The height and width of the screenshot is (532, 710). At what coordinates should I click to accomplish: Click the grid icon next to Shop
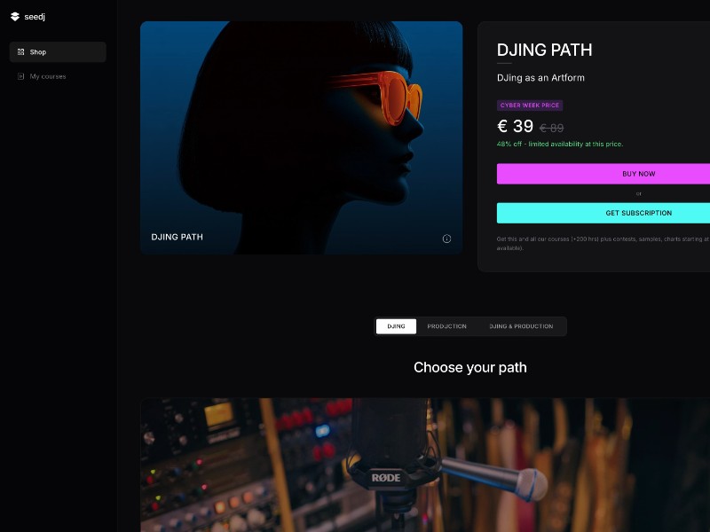point(20,51)
